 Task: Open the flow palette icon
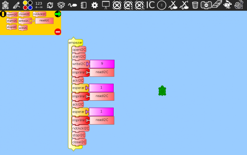50,5
